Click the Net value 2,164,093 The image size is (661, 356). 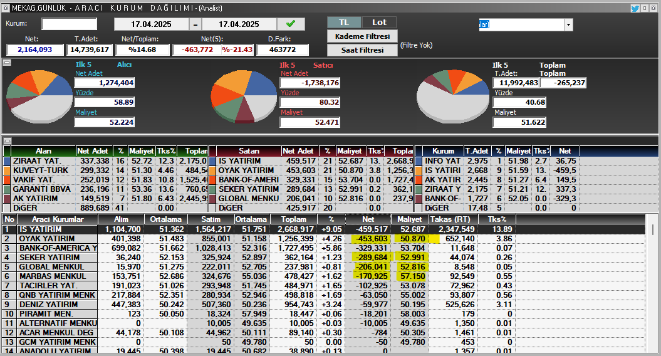pyautogui.click(x=34, y=50)
